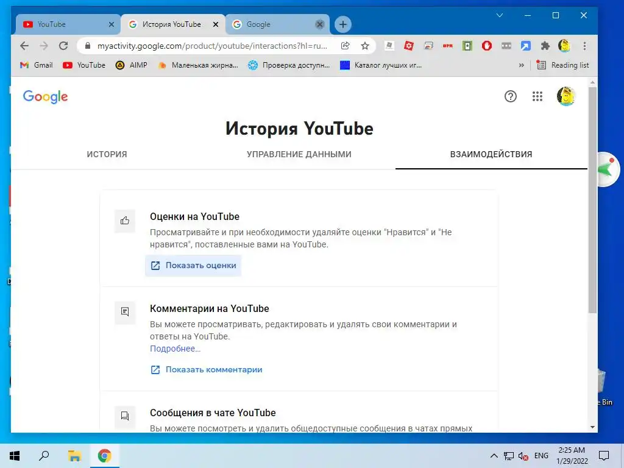624x468 pixels.
Task: Click the Сообщения в чате YouTube heading
Action: pos(213,413)
